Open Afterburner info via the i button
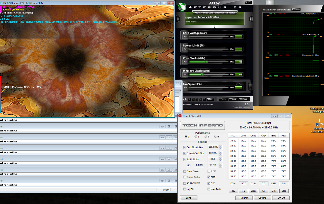This screenshot has height=204, width=324. tap(251, 19)
